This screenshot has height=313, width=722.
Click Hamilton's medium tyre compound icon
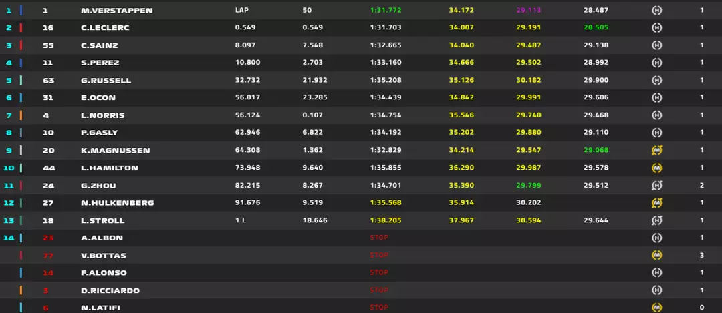(x=657, y=168)
